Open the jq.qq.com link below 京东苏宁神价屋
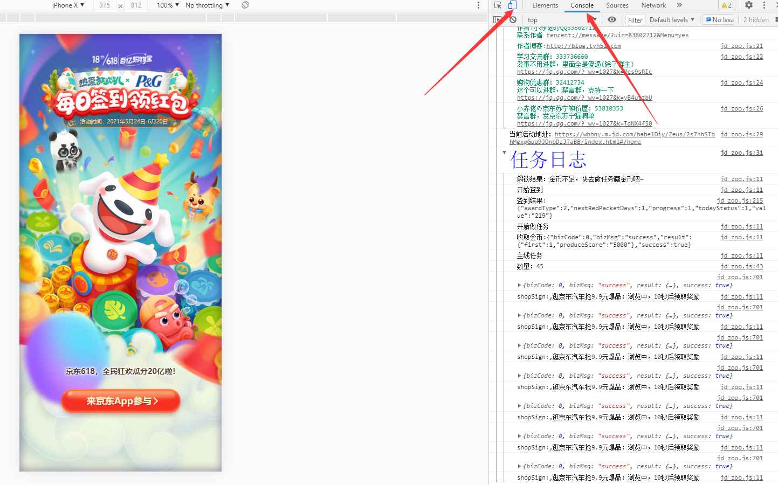778x485 pixels. [x=584, y=123]
